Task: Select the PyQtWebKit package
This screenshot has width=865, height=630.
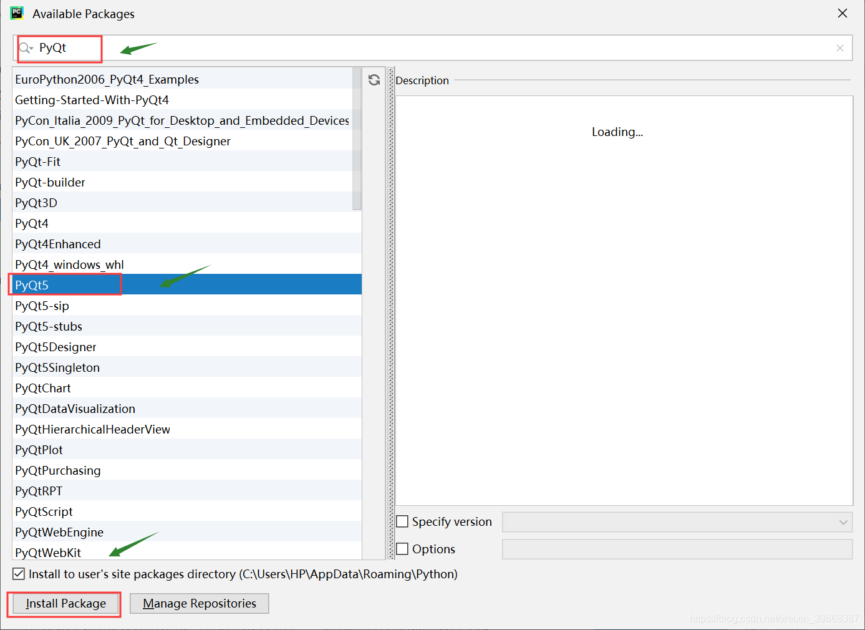Action: tap(187, 551)
